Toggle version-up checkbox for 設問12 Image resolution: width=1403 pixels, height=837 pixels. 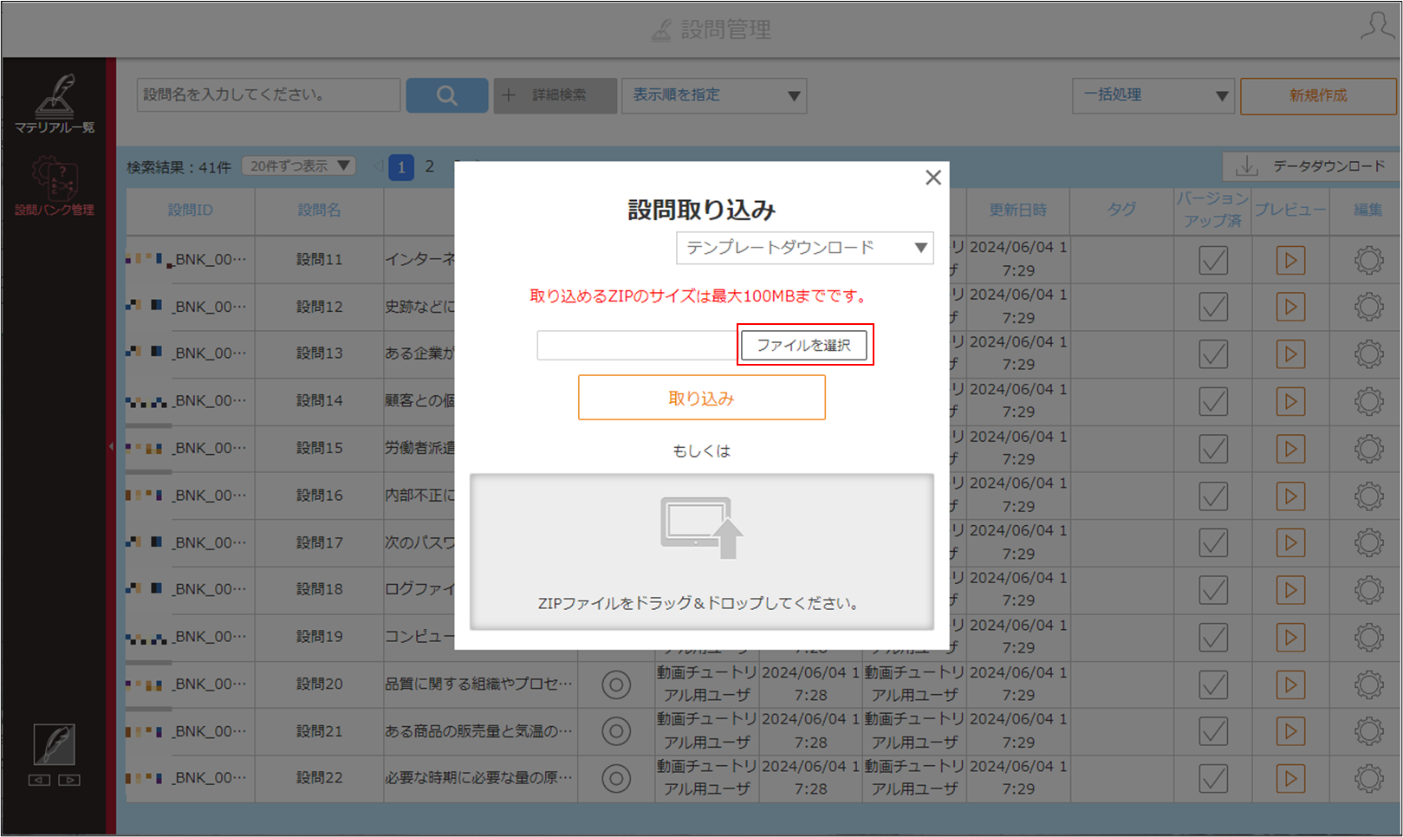1213,307
